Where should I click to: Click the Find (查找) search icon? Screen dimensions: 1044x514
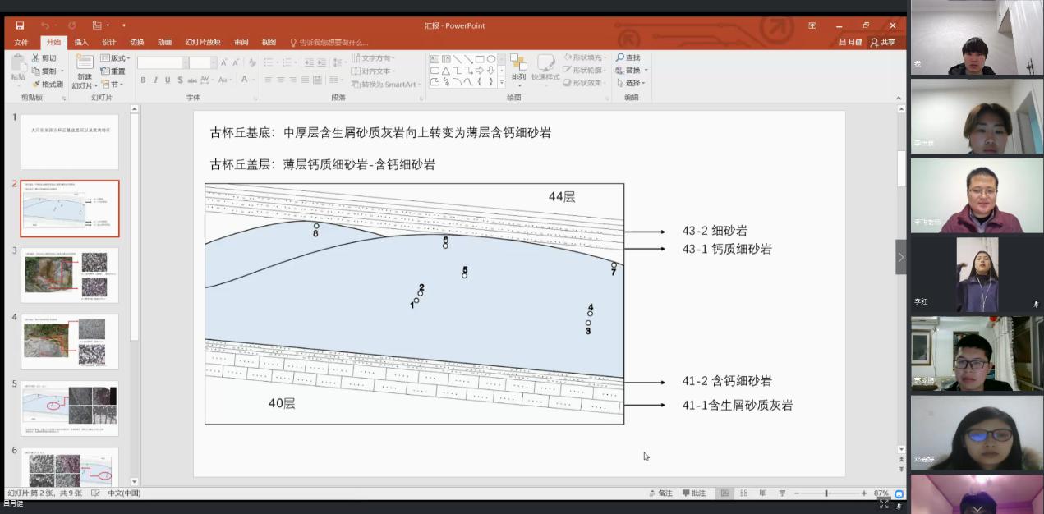pos(621,57)
